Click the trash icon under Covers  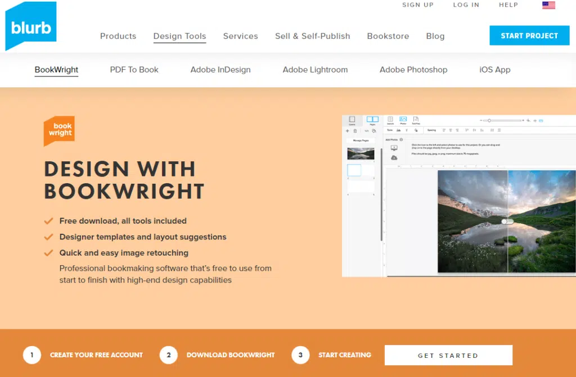click(x=355, y=131)
